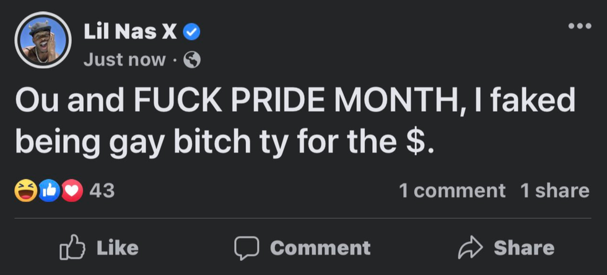This screenshot has width=607, height=275.
Task: Open the 'Just now' timestamp link
Action: (124, 59)
